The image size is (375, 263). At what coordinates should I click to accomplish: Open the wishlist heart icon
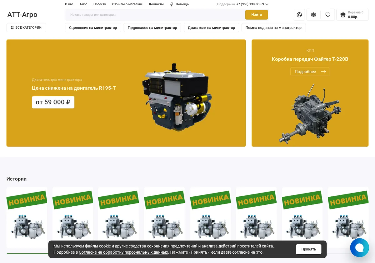point(328,15)
